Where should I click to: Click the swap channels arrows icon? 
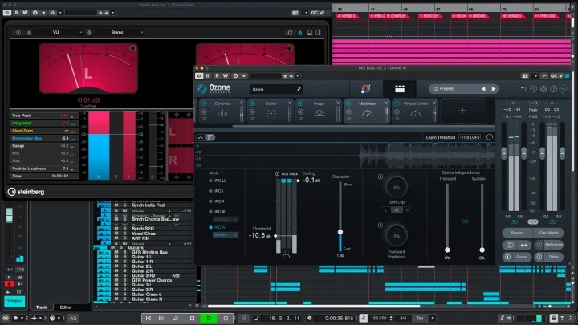(523, 245)
